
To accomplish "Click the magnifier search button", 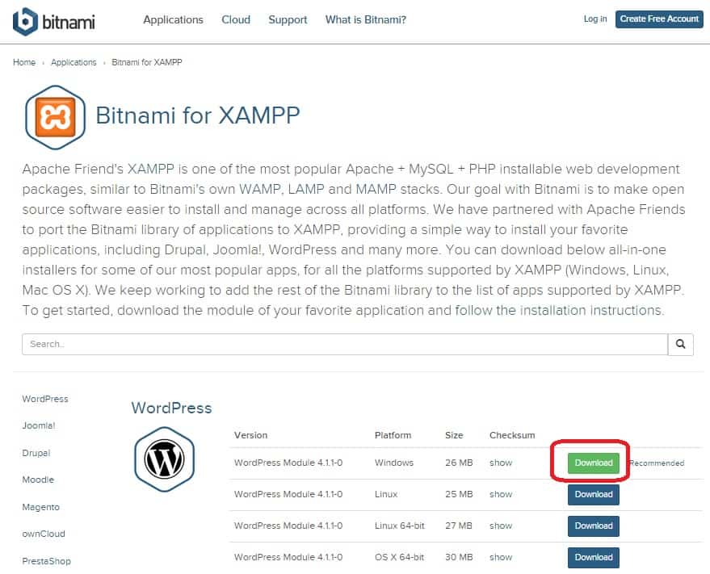I will (x=680, y=344).
